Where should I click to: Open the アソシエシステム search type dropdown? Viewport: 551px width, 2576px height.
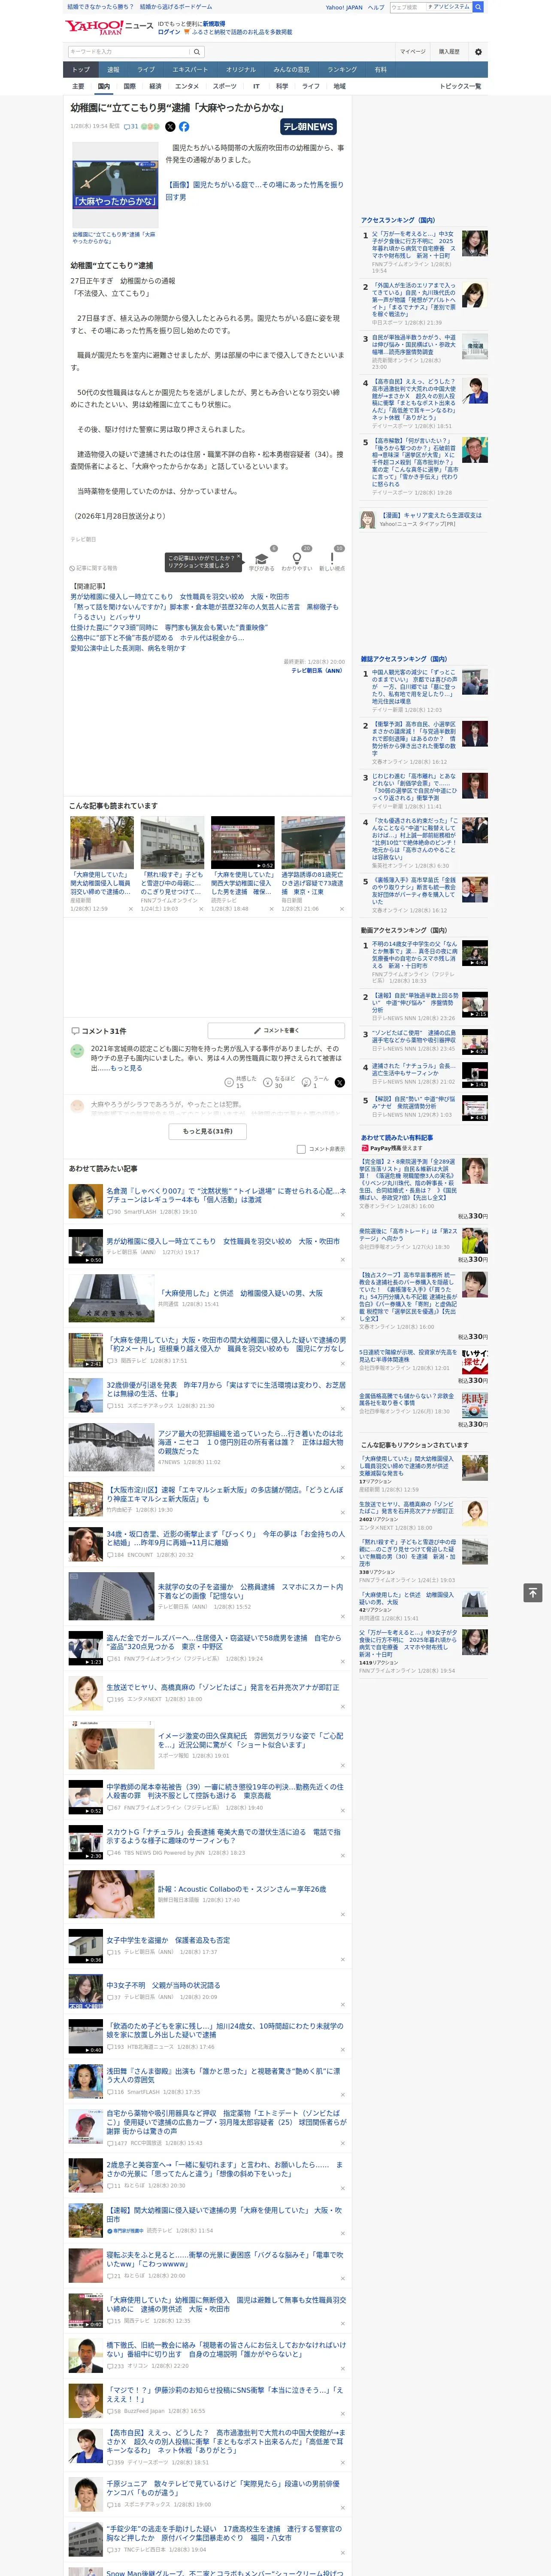[449, 7]
